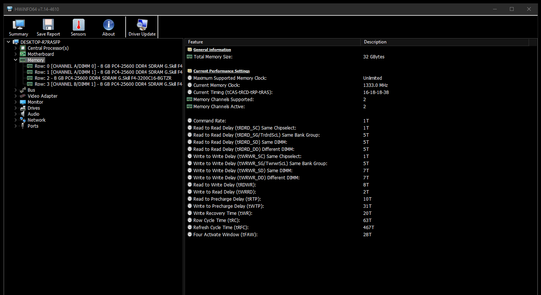Click the Memory node icon
The width and height of the screenshot is (541, 295).
coord(23,60)
